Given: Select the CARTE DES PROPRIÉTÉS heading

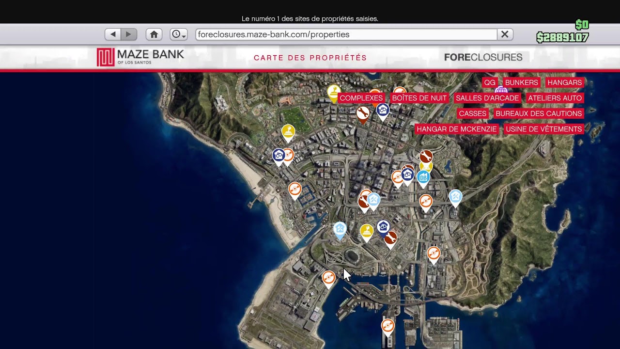Looking at the screenshot, I should point(310,58).
